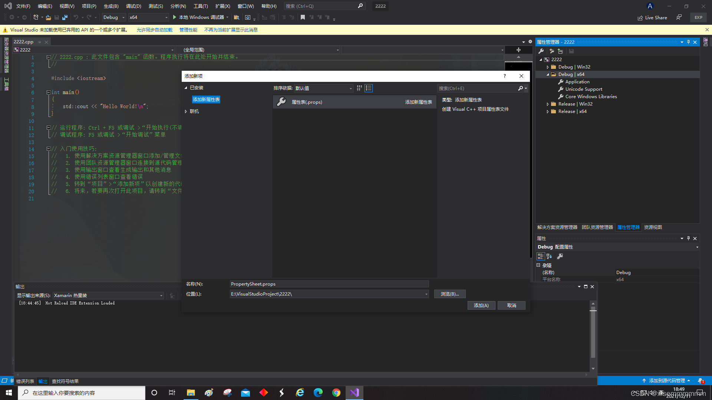Click the 属性表(.props) item in list

click(307, 101)
